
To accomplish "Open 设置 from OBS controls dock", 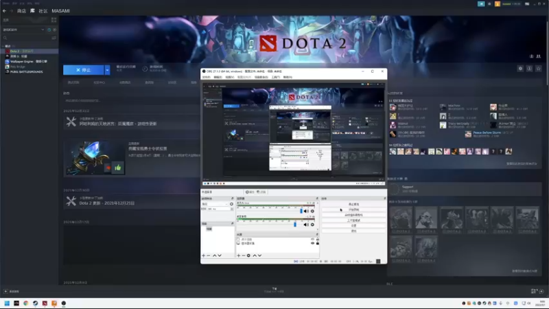I will point(353,226).
